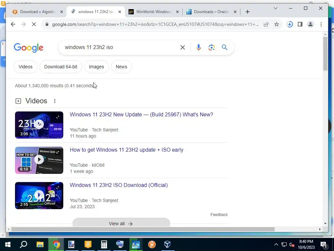Play the 3:09 video thumbnail

coord(39,125)
